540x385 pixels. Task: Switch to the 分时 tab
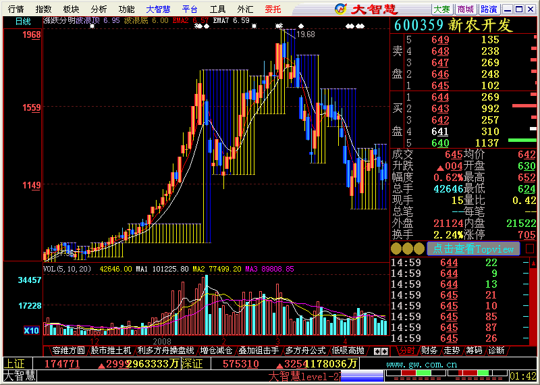tap(407, 351)
